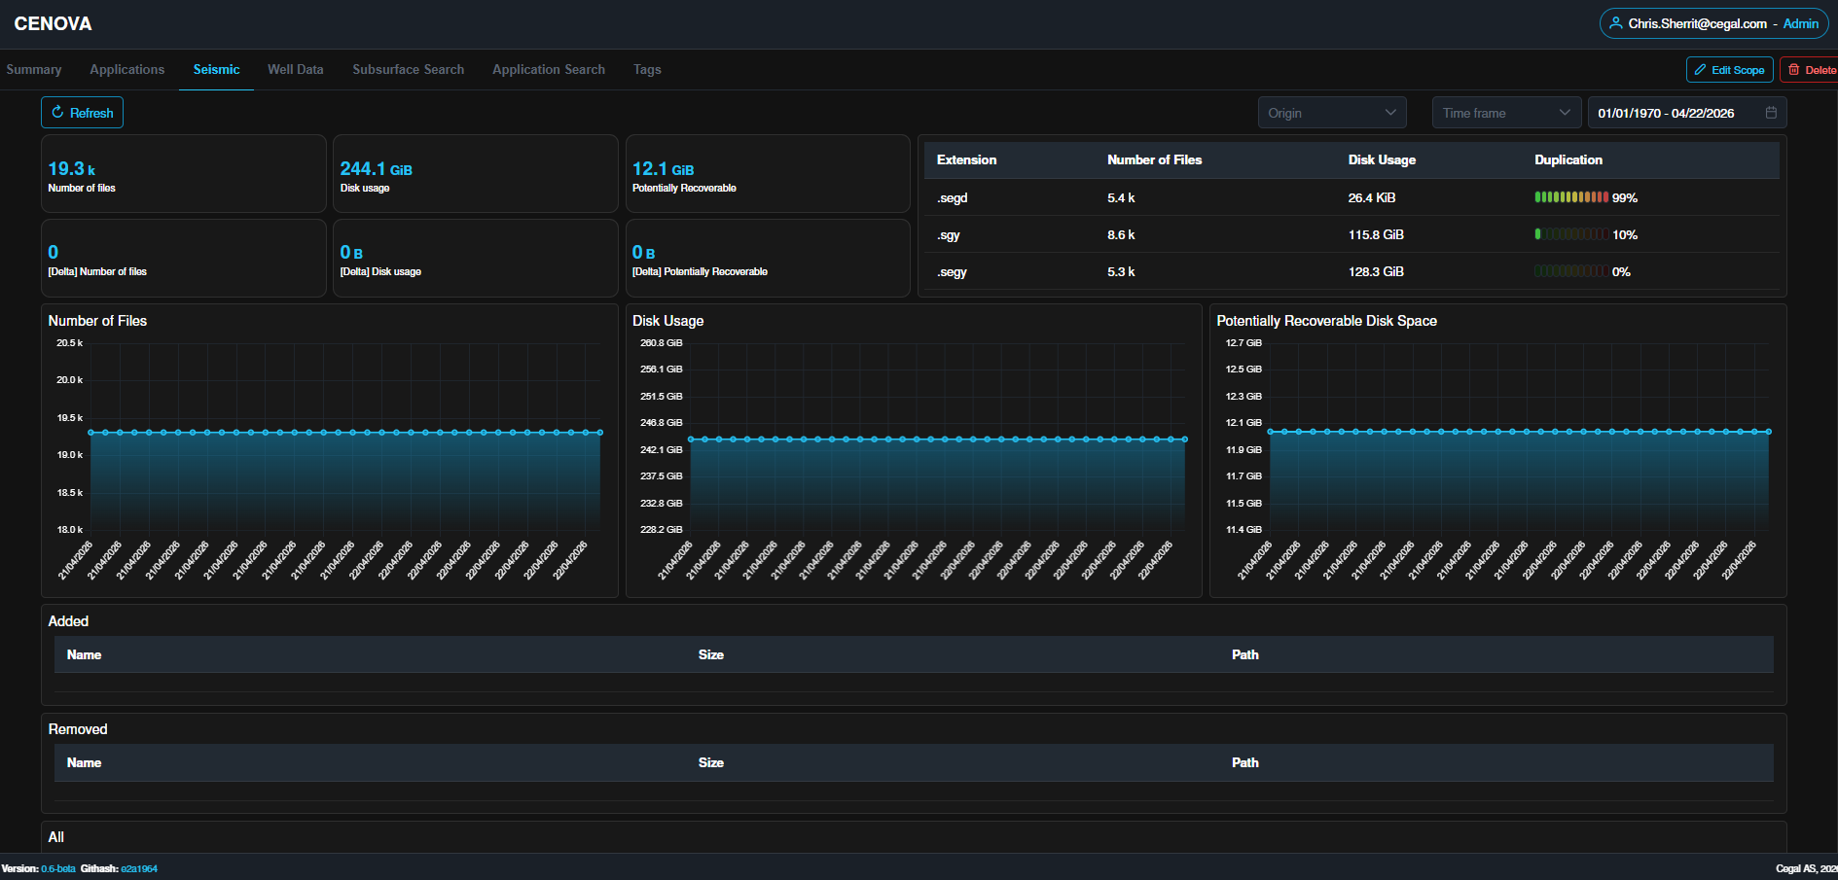The height and width of the screenshot is (880, 1838).
Task: Click the .sgy 10% duplication bar
Action: (x=1570, y=234)
